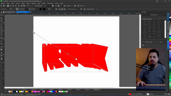The height and width of the screenshot is (96, 171).
Task: Click the extrusion depth value field
Action: coord(51,9)
